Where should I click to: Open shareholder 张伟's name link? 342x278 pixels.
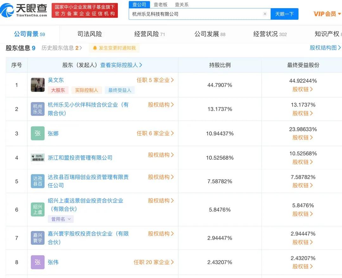pyautogui.click(x=53, y=262)
